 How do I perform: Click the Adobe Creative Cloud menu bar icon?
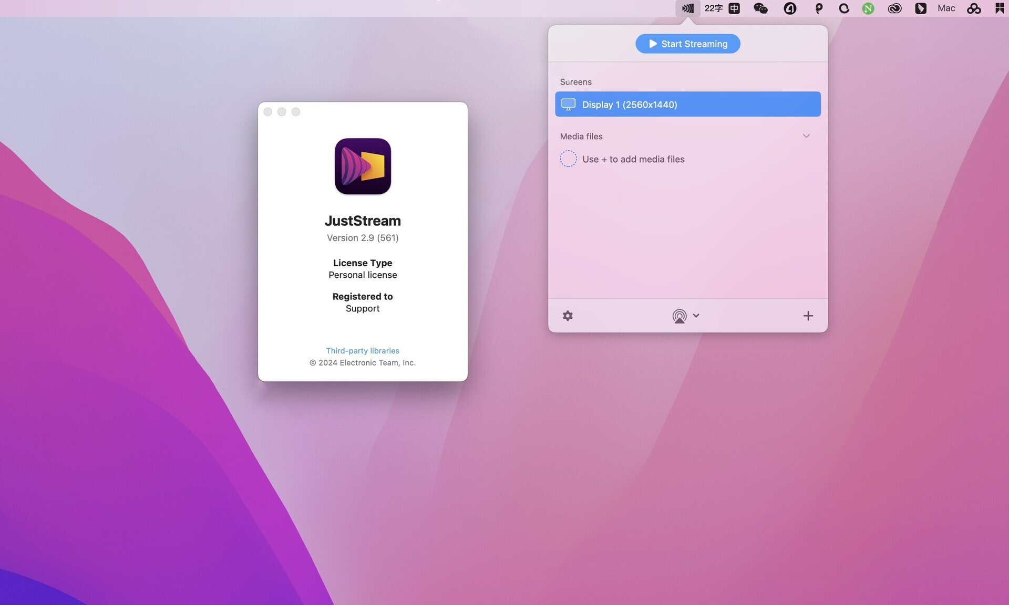click(x=894, y=8)
